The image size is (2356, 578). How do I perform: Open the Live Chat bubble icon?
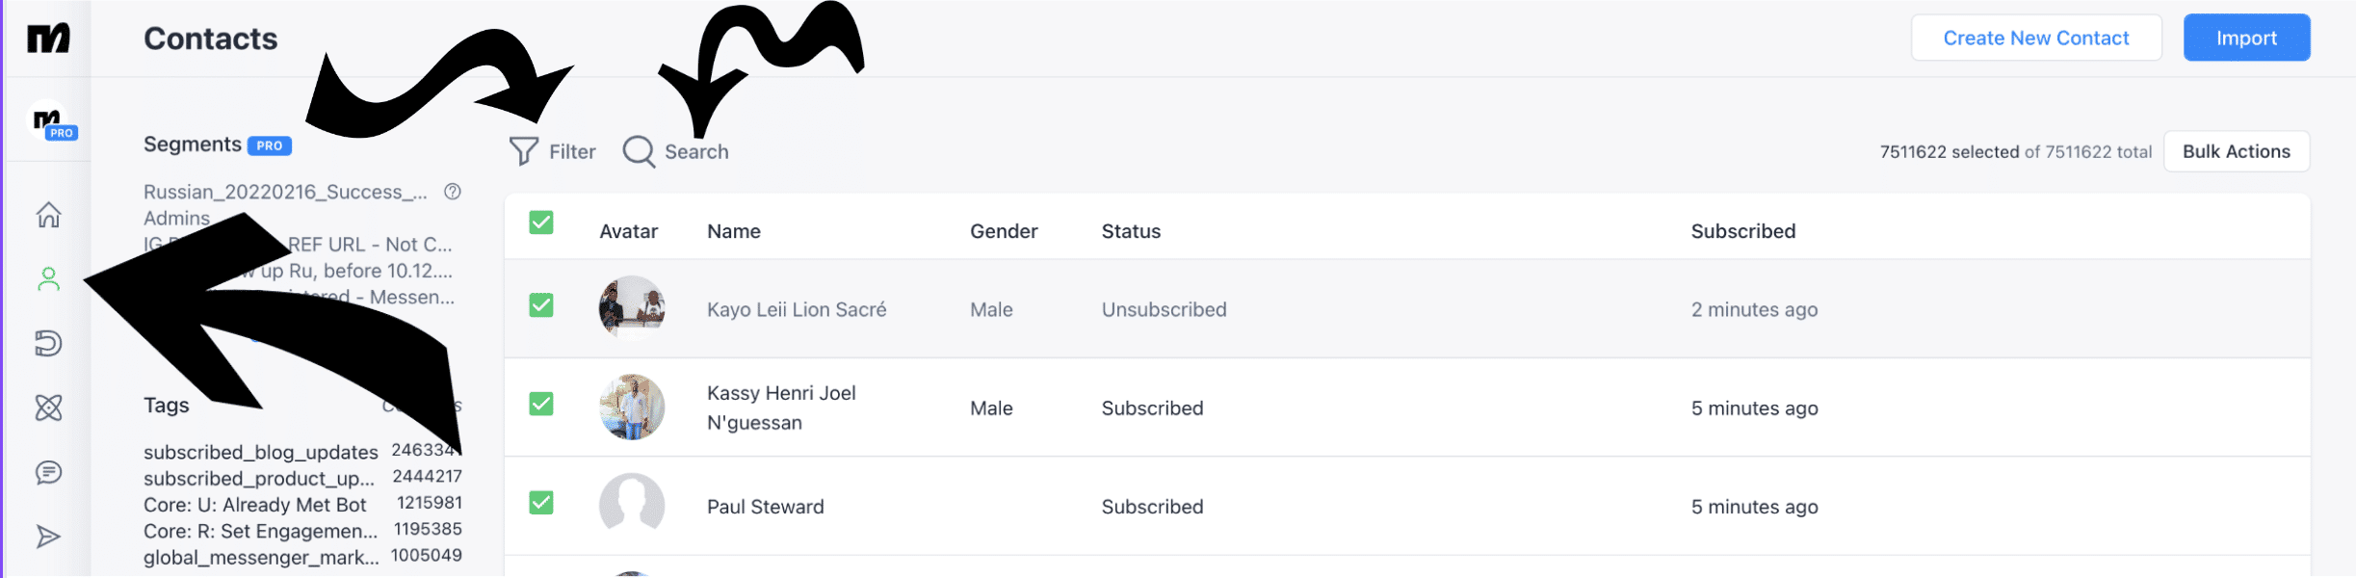pyautogui.click(x=48, y=472)
